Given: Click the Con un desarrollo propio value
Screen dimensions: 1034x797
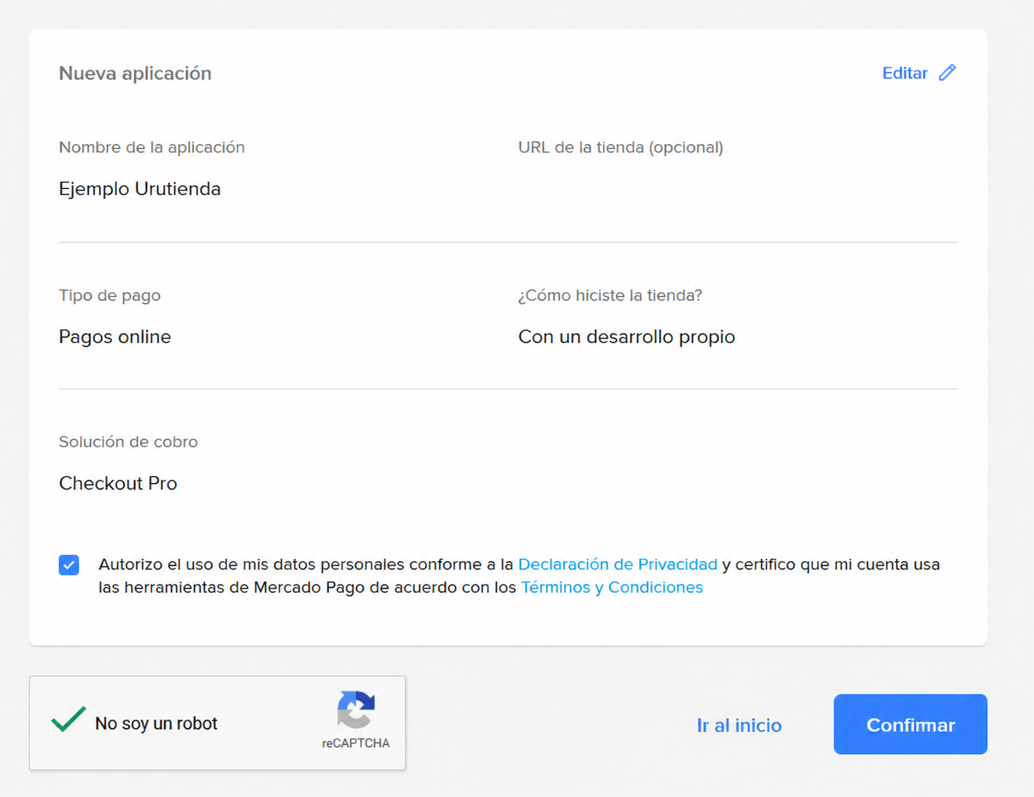Looking at the screenshot, I should click(x=626, y=337).
